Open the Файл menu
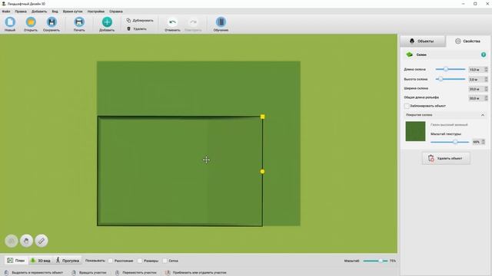 tap(6, 11)
